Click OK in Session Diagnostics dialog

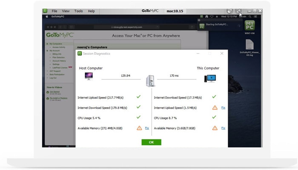(151, 142)
